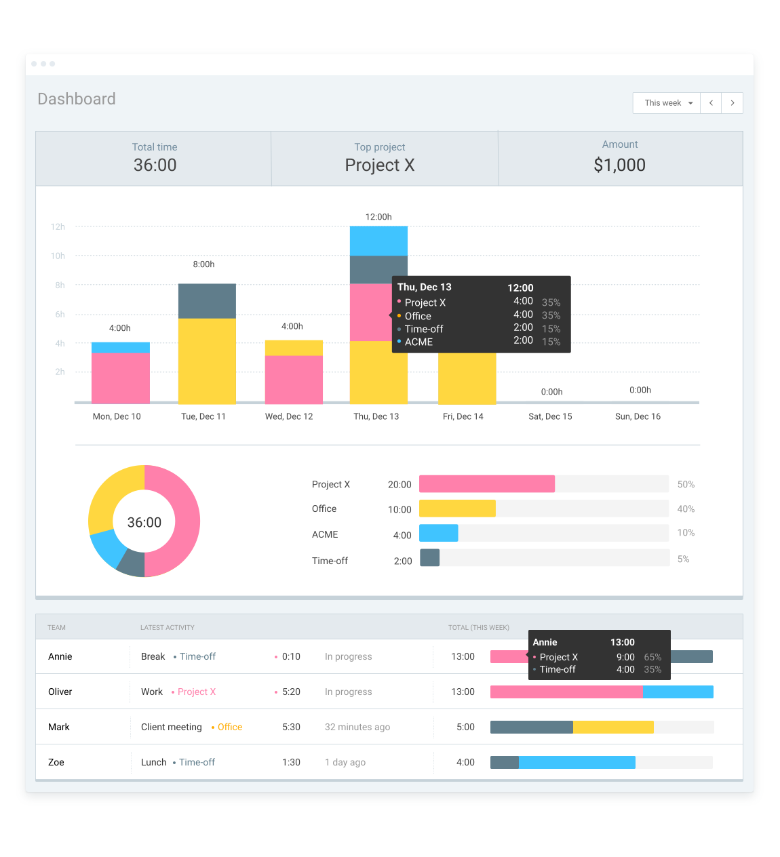Click the ACME blue dot in the chart tooltip
This screenshot has height=857, width=780.
pyautogui.click(x=399, y=342)
